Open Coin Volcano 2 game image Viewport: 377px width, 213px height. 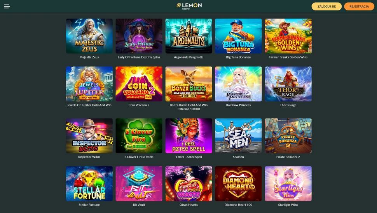[x=139, y=84]
